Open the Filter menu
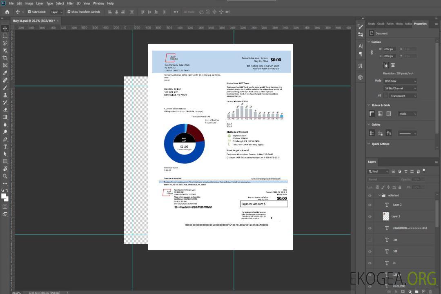This screenshot has width=441, height=294. 70,3
